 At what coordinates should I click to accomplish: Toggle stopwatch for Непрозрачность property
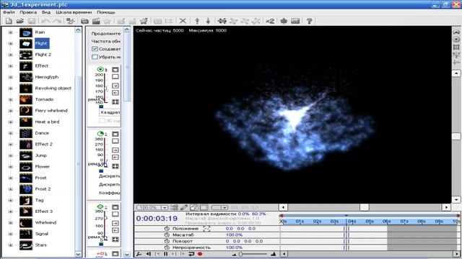[x=167, y=247]
